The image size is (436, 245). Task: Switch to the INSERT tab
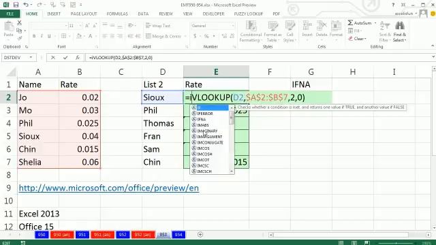pyautogui.click(x=54, y=14)
